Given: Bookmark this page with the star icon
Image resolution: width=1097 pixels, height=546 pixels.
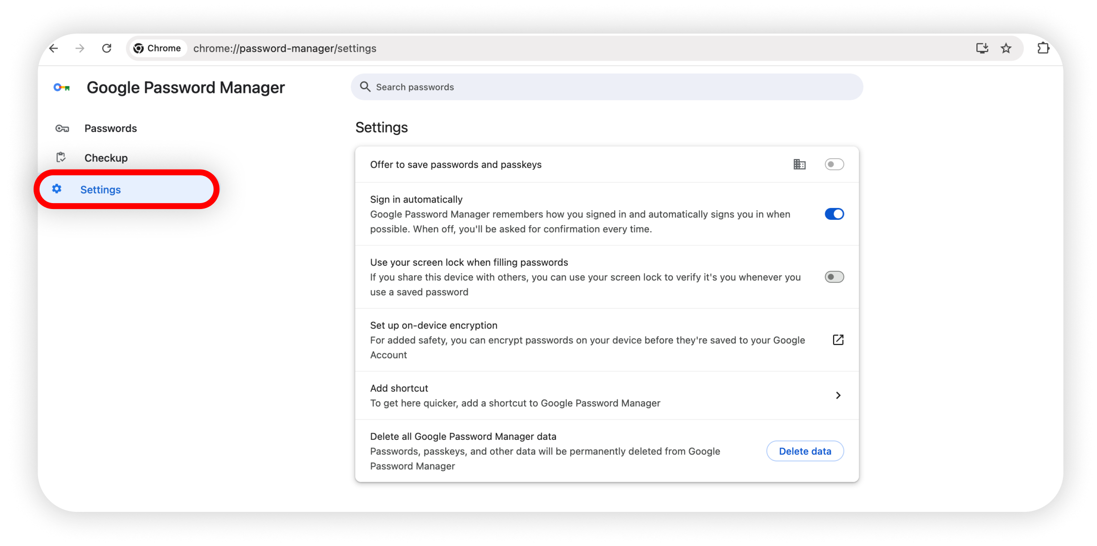Looking at the screenshot, I should 1006,48.
